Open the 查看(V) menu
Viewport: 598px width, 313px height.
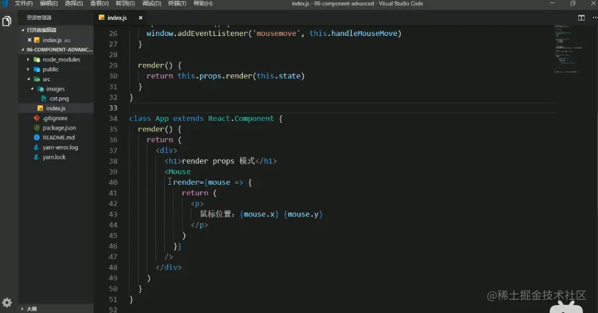(x=99, y=4)
